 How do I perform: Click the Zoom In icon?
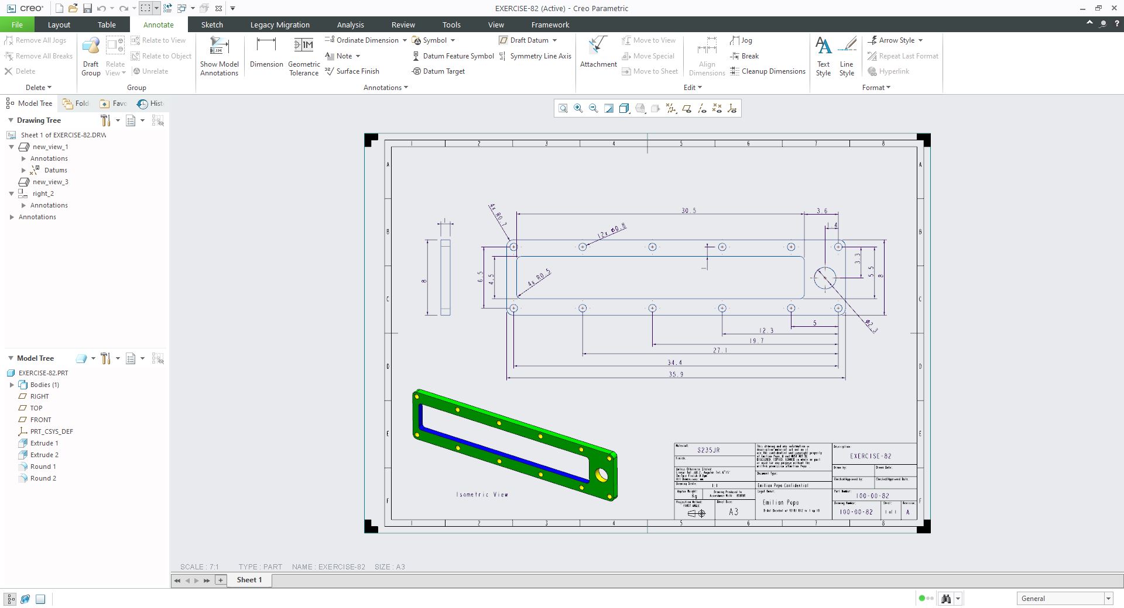tap(578, 109)
